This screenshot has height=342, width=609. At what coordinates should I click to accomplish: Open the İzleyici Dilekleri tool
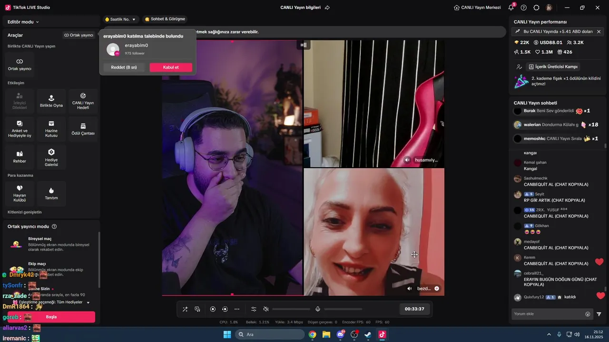[x=20, y=101]
